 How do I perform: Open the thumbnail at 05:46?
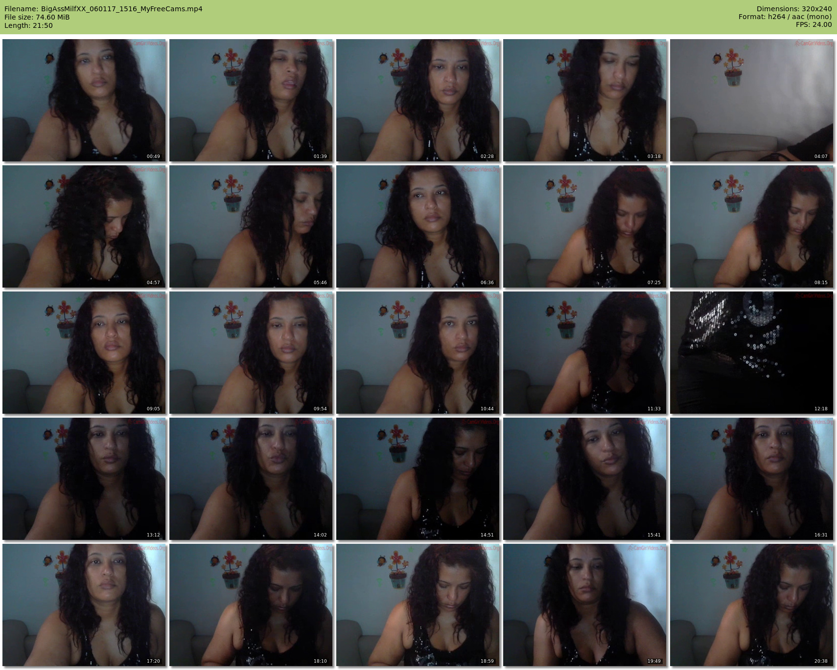tap(251, 226)
